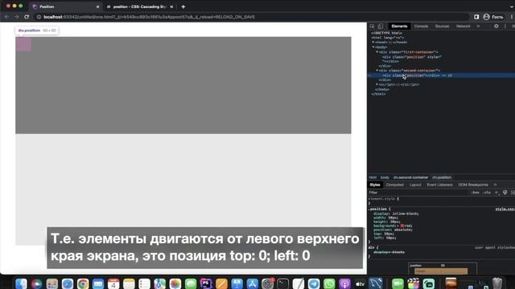Image resolution: width=515 pixels, height=289 pixels.
Task: Collapse the body element node
Action: pyautogui.click(x=373, y=47)
